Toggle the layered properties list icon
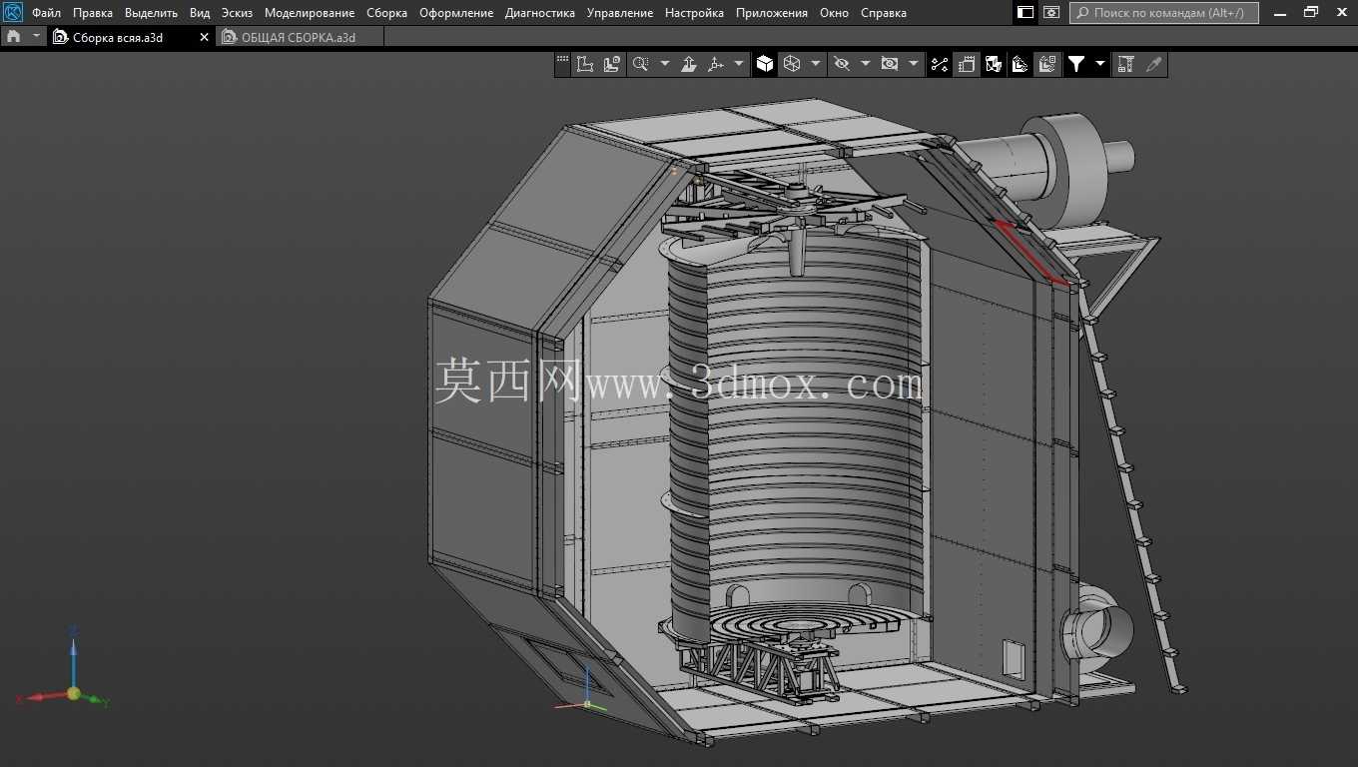 (1047, 64)
